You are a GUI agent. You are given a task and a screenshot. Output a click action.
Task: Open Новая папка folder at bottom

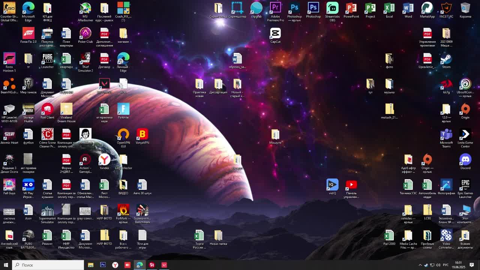coord(218,237)
